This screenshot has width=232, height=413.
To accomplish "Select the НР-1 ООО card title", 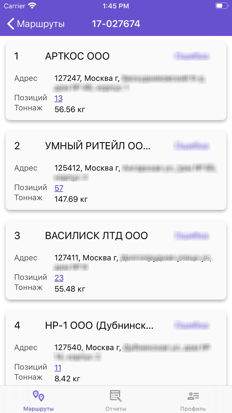I will pos(99,326).
